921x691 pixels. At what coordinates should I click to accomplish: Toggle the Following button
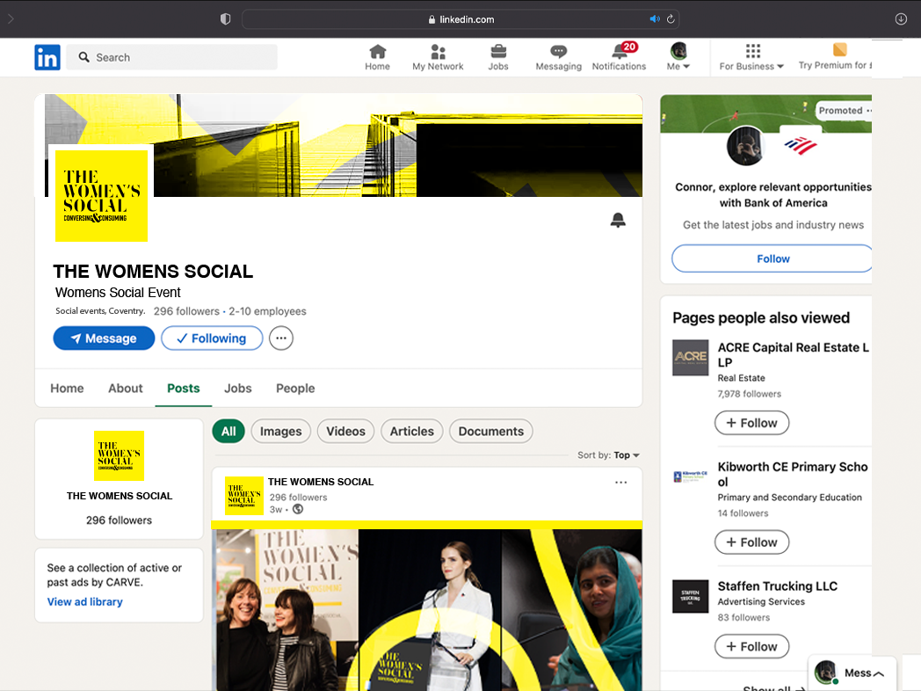212,338
